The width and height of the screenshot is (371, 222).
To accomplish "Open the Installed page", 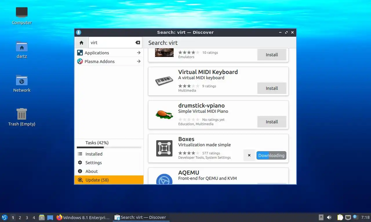I will 109,154.
